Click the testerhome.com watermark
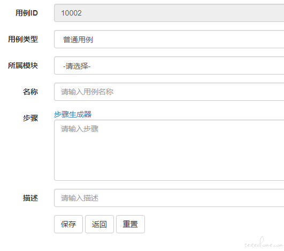Viewport: 284px width, 251px height. 264,243
